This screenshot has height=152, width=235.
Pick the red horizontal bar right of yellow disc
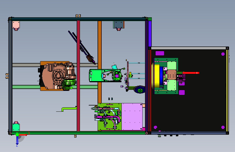[191, 73]
